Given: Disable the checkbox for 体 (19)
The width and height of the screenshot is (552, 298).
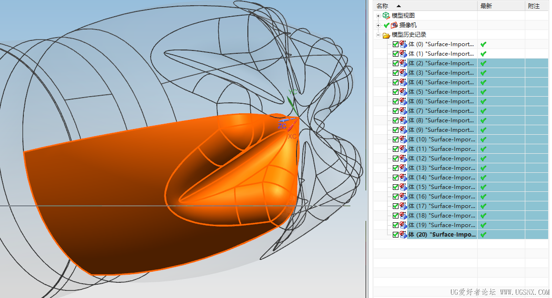Looking at the screenshot, I should coord(396,225).
